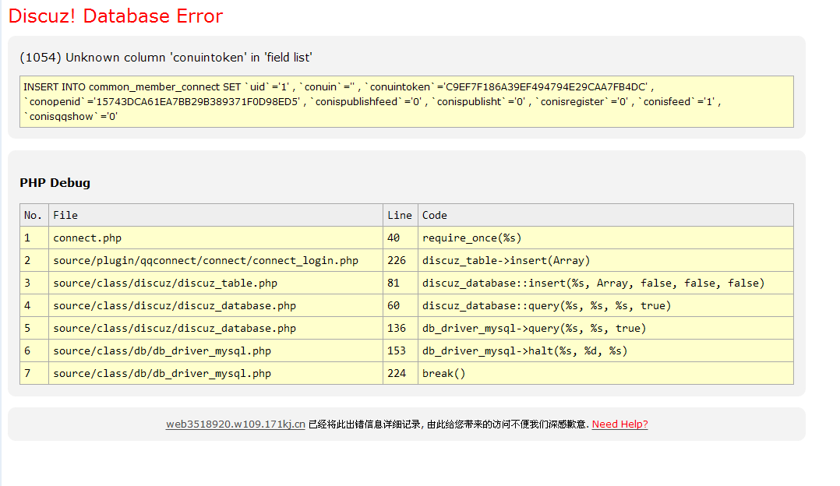Click the "Need Help?" link
The height and width of the screenshot is (486, 840).
619,424
